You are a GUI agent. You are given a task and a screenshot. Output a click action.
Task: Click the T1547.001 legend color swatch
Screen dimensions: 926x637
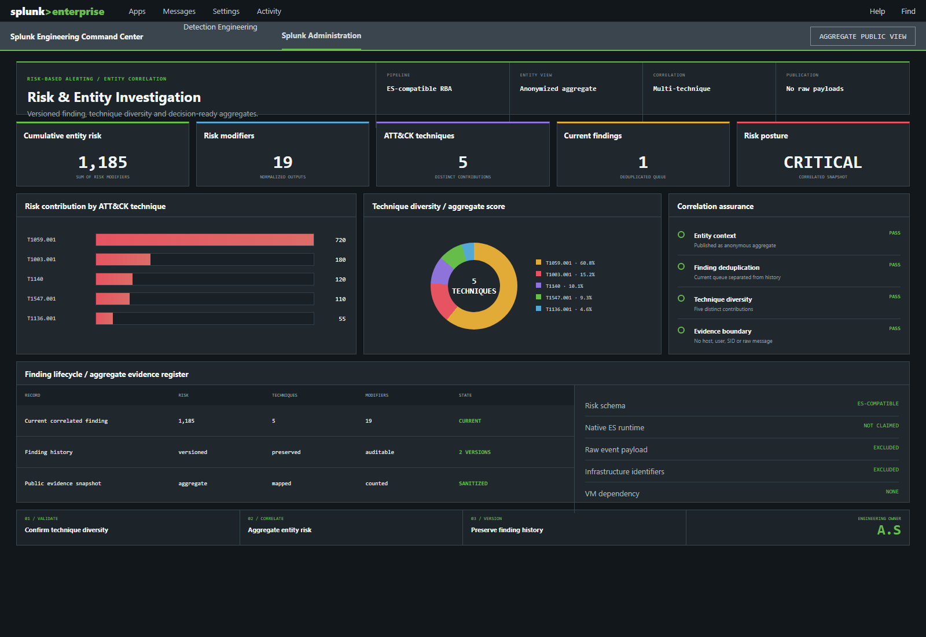point(538,297)
